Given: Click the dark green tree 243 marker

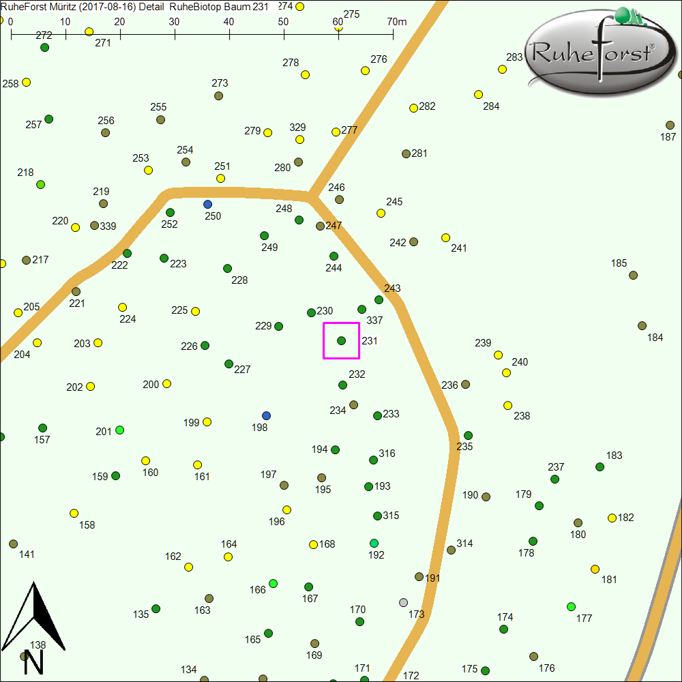Looking at the screenshot, I should (x=379, y=299).
